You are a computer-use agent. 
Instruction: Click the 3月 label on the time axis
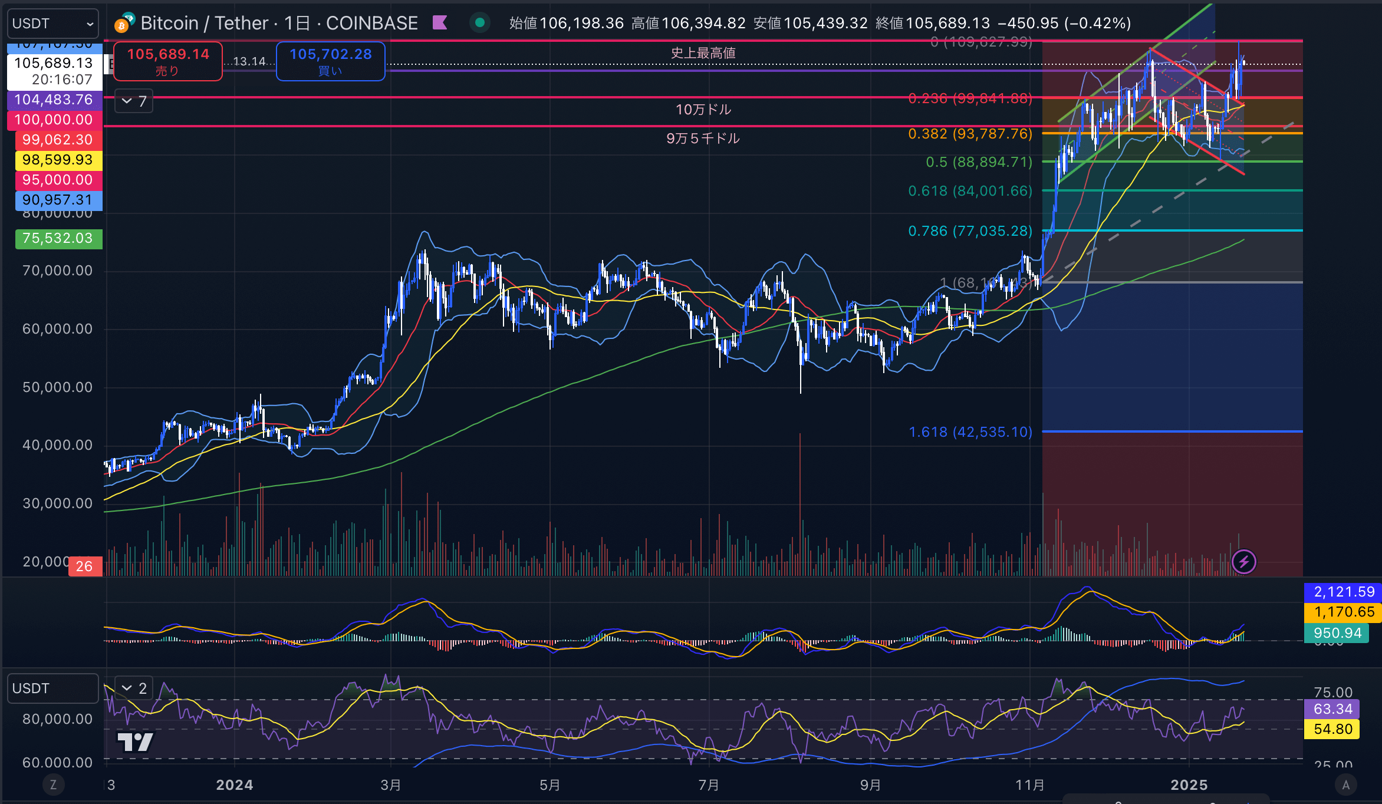391,785
